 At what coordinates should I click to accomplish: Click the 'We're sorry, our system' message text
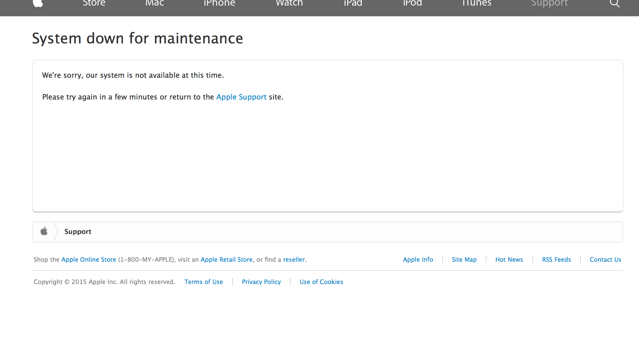click(133, 75)
